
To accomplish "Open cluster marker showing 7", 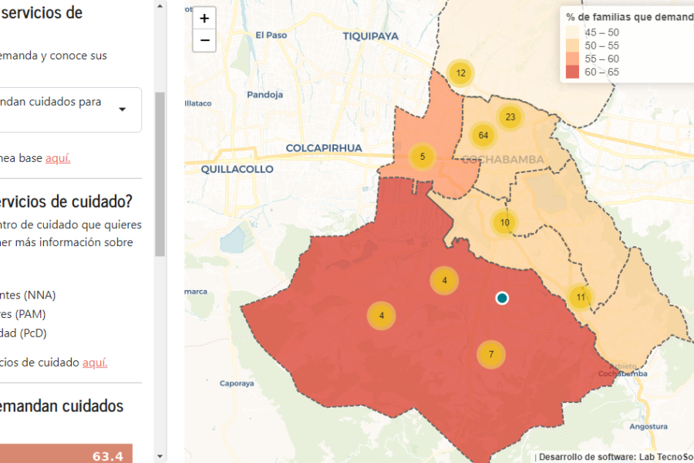I will (491, 354).
